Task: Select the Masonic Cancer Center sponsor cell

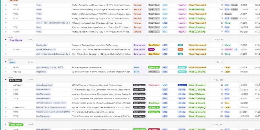Action: click(x=53, y=112)
